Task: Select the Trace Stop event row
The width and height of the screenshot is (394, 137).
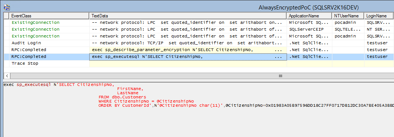Action: 199,64
